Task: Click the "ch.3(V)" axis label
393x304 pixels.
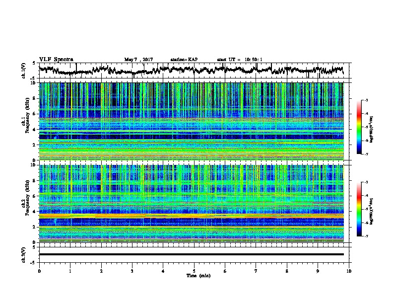Action: click(x=24, y=255)
